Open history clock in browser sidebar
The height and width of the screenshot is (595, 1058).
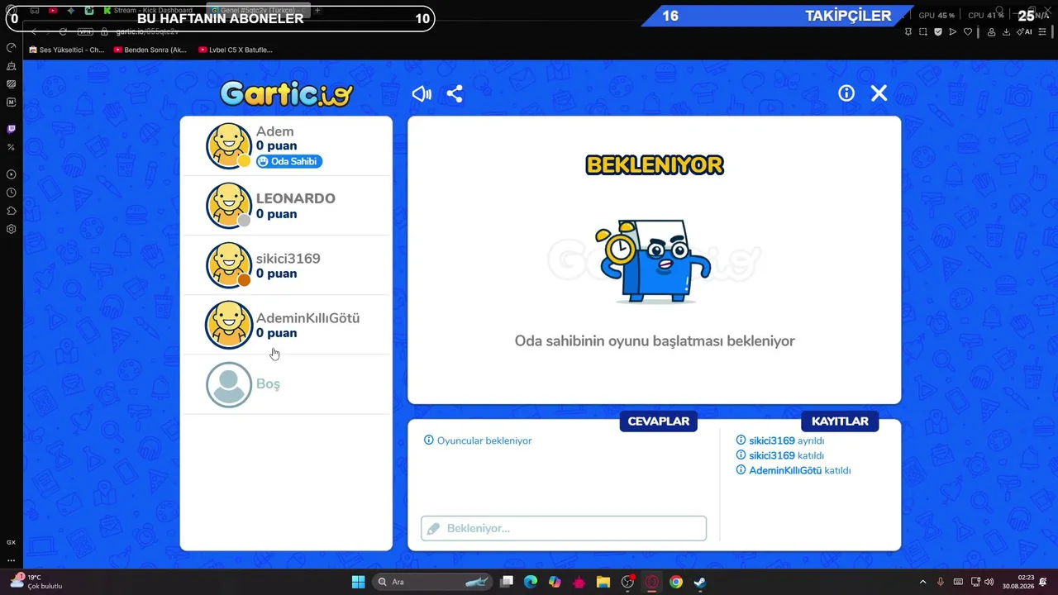click(12, 193)
